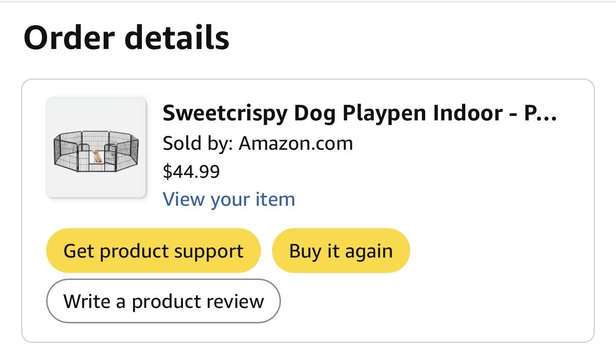
Task: Click the View your item link
Action: click(229, 199)
